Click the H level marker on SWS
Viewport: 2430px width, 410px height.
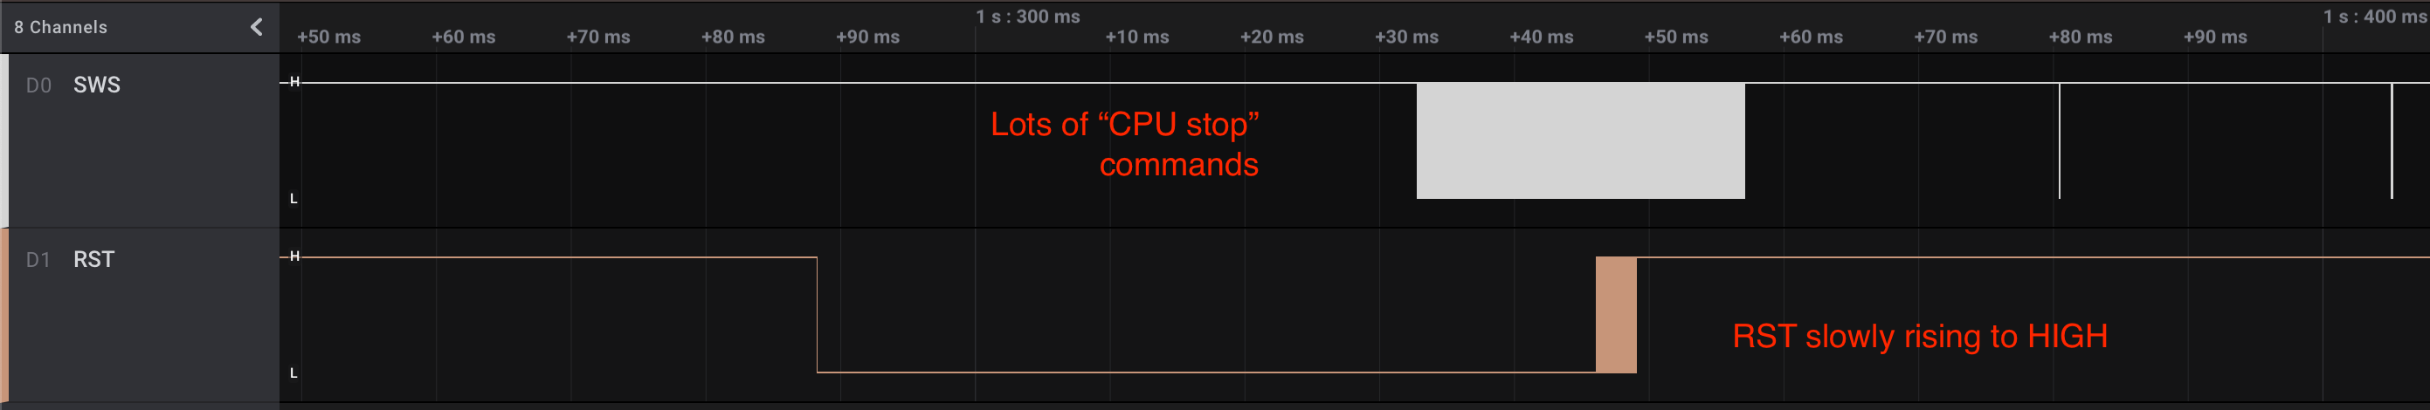[294, 82]
